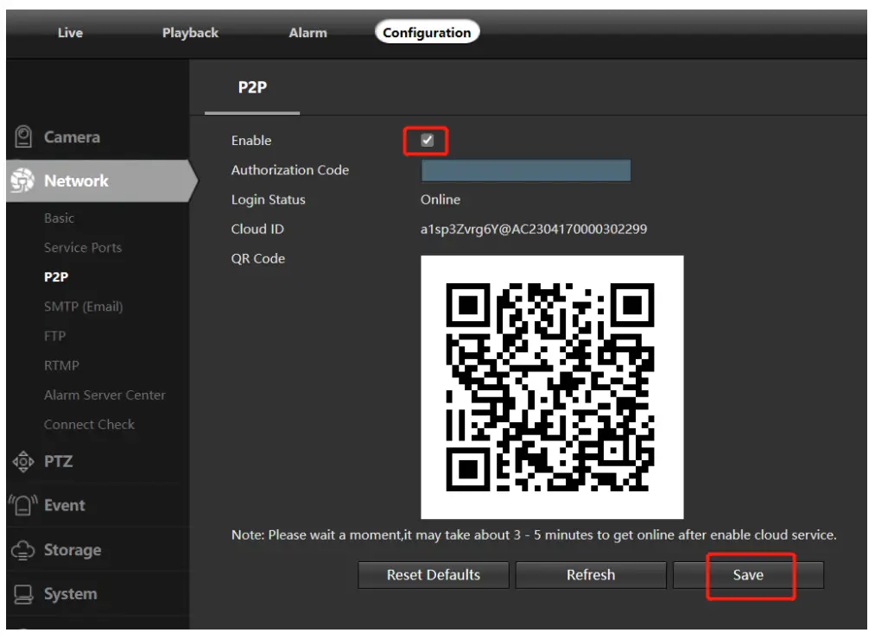This screenshot has width=875, height=639.
Task: Click the Storage cloud icon
Action: coord(23,551)
